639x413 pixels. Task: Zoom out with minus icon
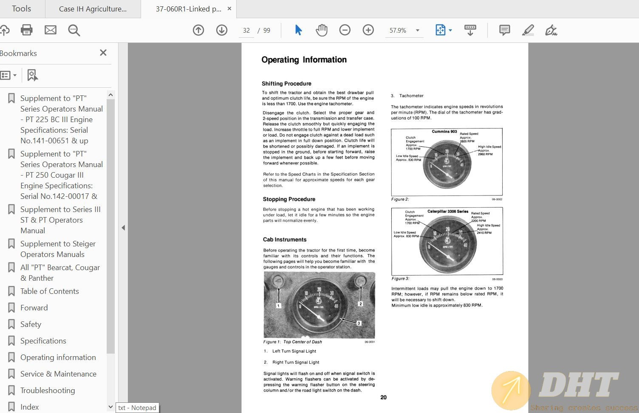[345, 30]
